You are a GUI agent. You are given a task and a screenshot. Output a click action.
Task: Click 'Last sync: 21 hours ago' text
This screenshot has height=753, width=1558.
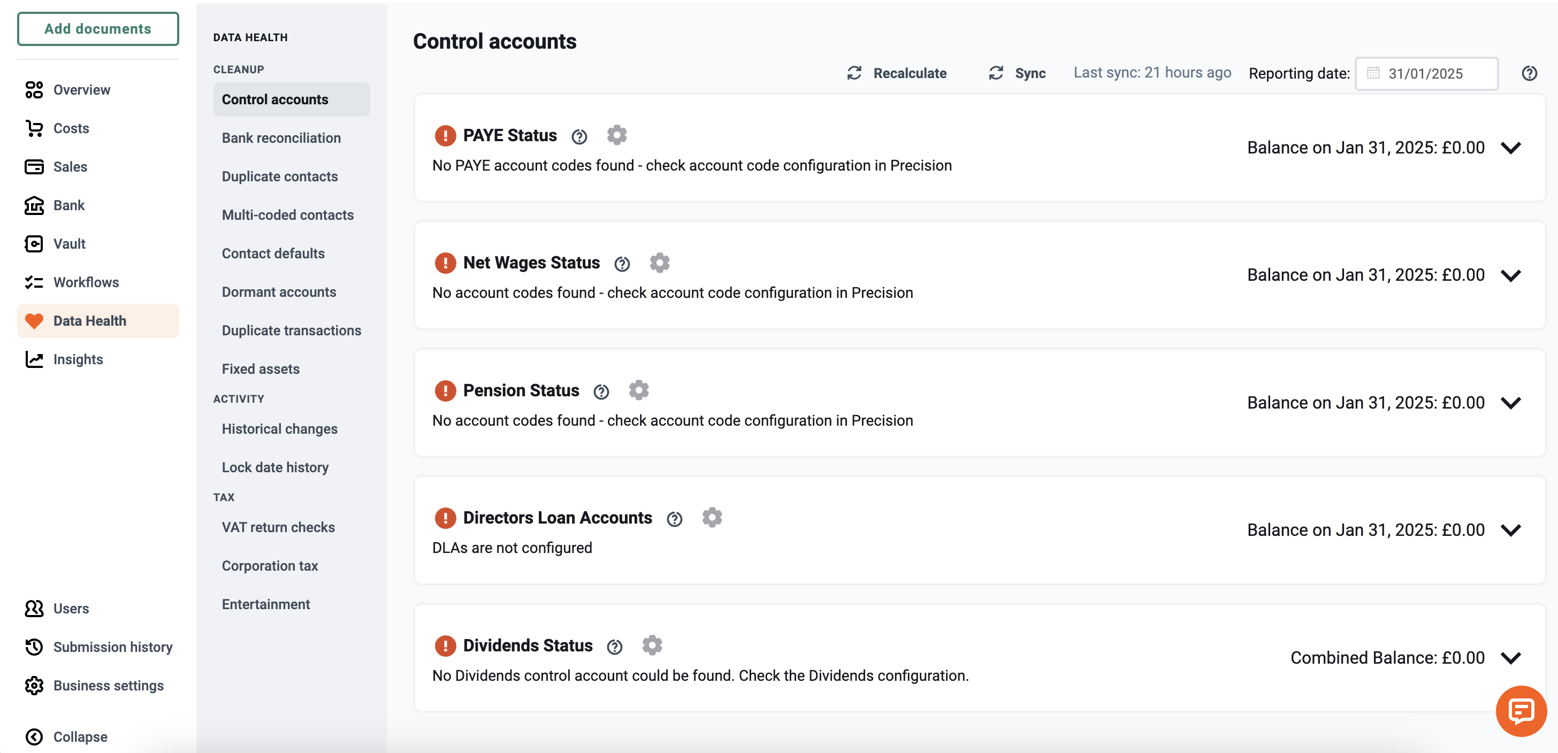point(1152,73)
